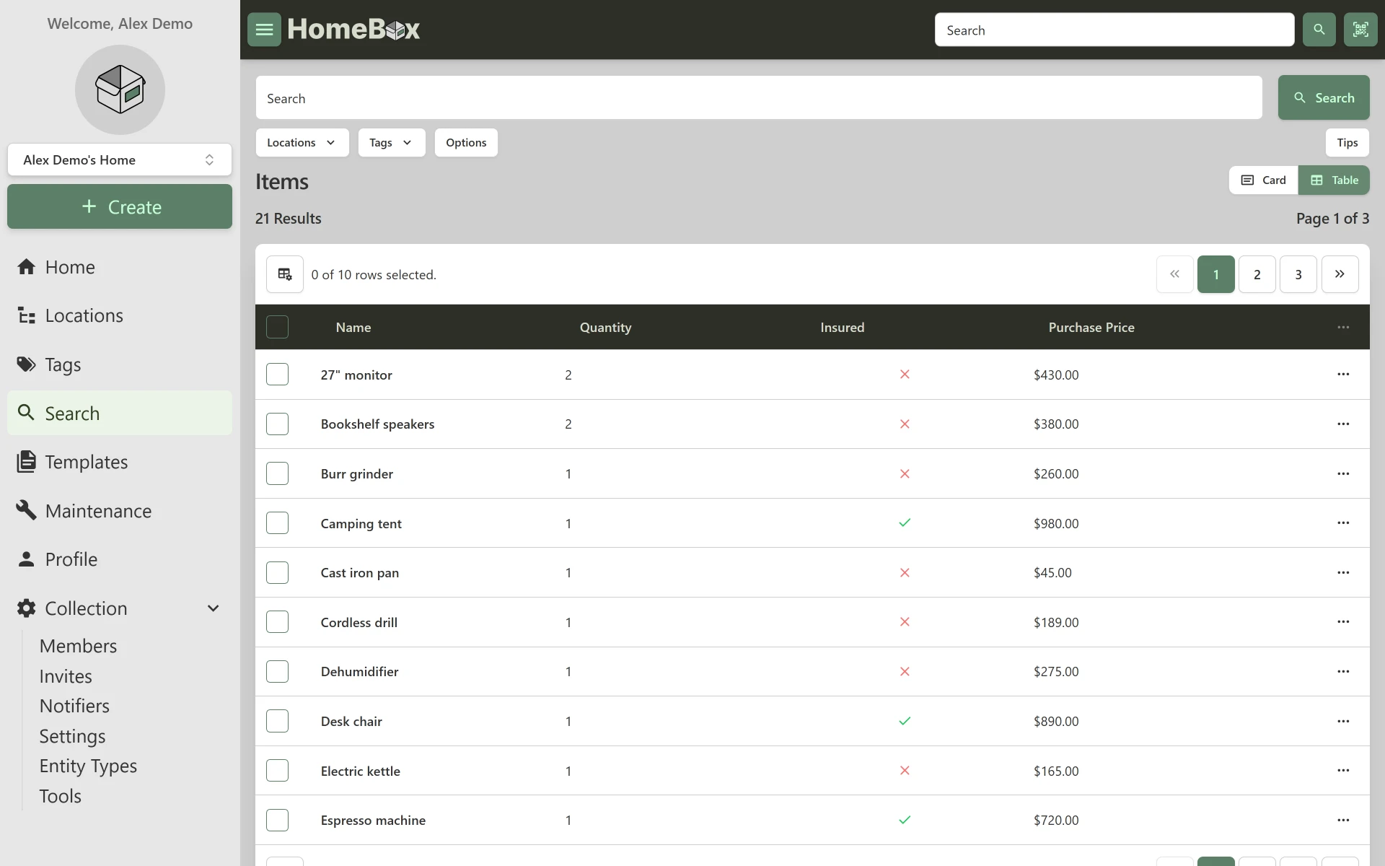Open actions menu for Desk chair row
Viewport: 1385px width, 866px height.
(1343, 721)
